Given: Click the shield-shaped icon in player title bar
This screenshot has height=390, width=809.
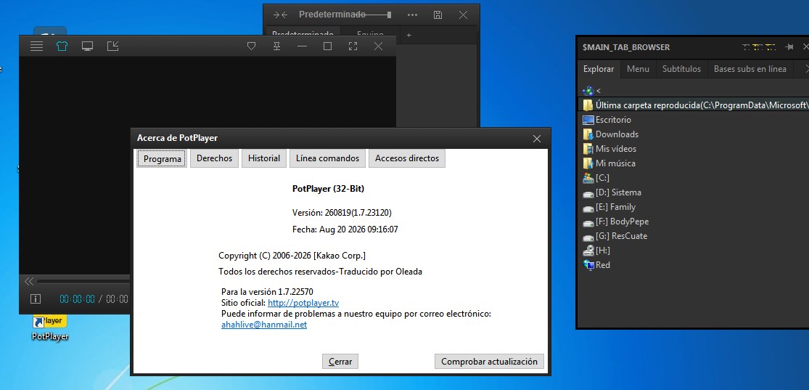Looking at the screenshot, I should [x=252, y=46].
